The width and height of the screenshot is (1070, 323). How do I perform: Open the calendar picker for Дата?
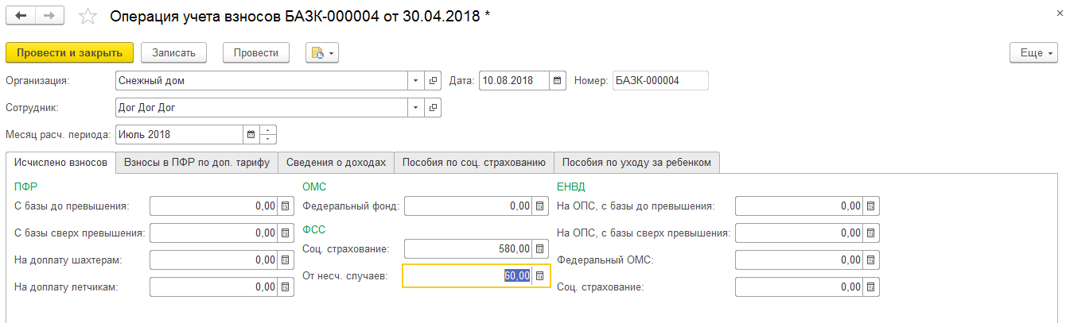click(558, 80)
